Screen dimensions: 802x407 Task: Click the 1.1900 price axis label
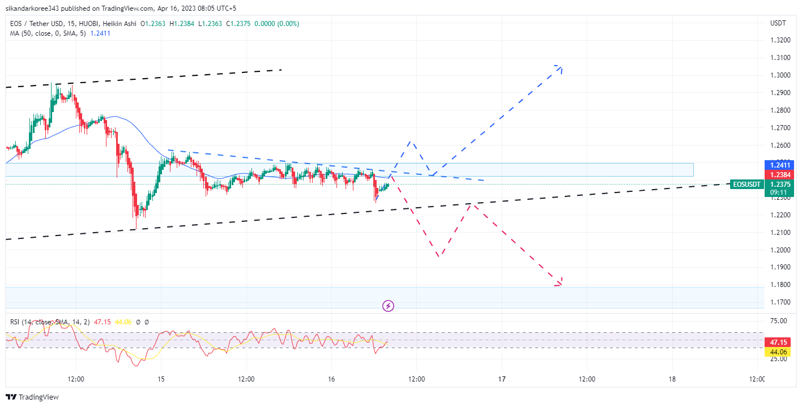780,267
